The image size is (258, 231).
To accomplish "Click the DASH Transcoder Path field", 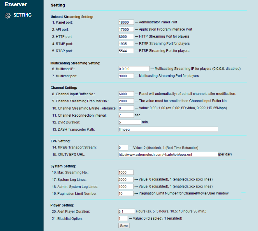I will pos(168,129).
